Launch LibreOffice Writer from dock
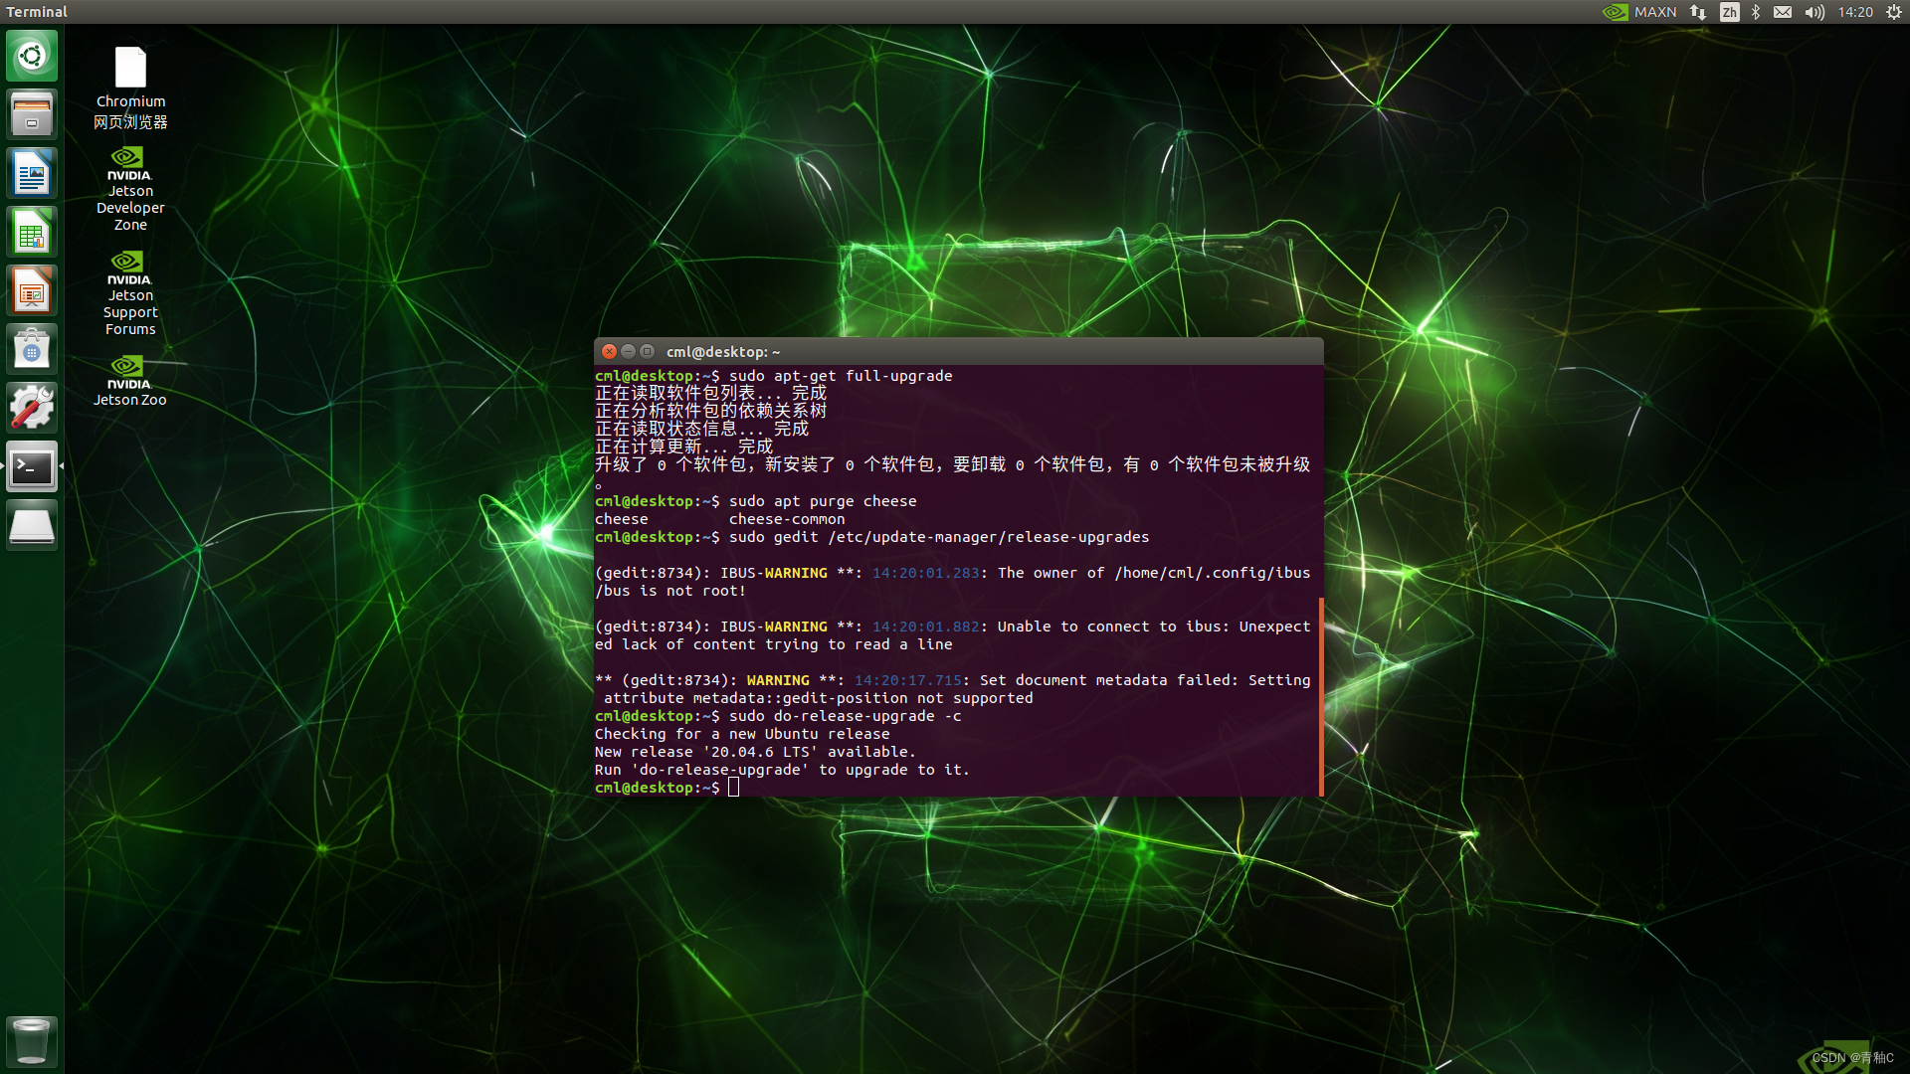 [x=32, y=173]
